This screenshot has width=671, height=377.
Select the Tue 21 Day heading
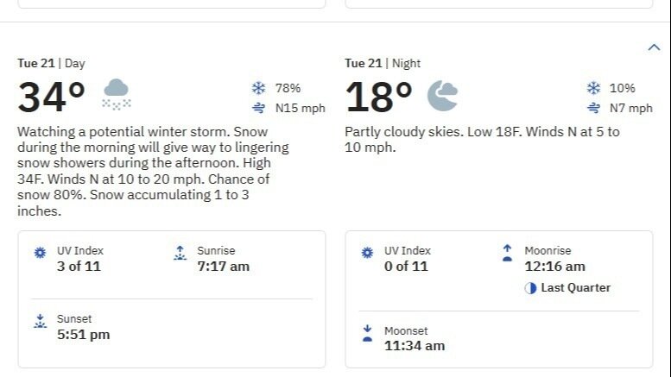tap(51, 63)
